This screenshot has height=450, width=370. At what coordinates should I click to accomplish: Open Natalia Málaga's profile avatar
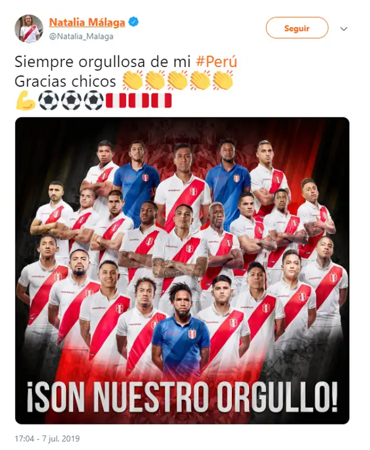point(29,28)
